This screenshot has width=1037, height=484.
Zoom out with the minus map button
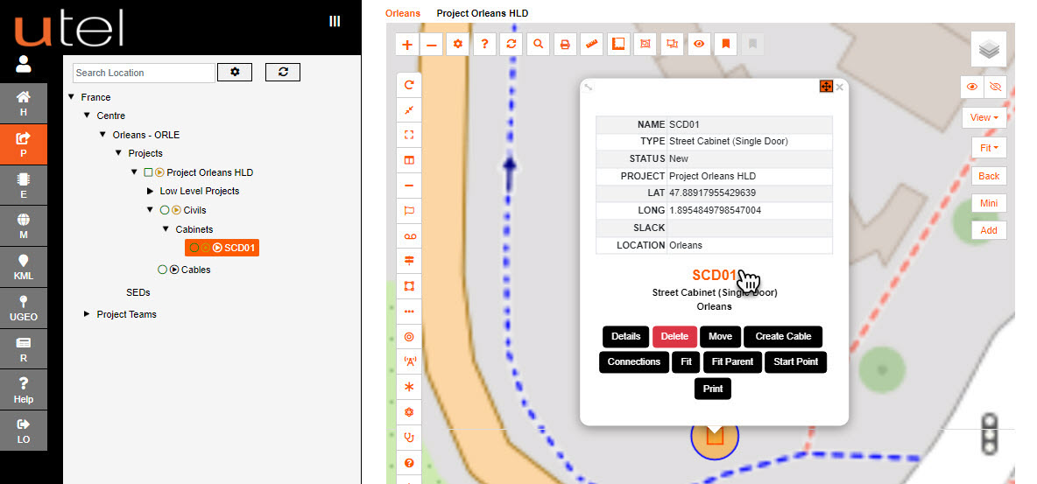tap(432, 45)
